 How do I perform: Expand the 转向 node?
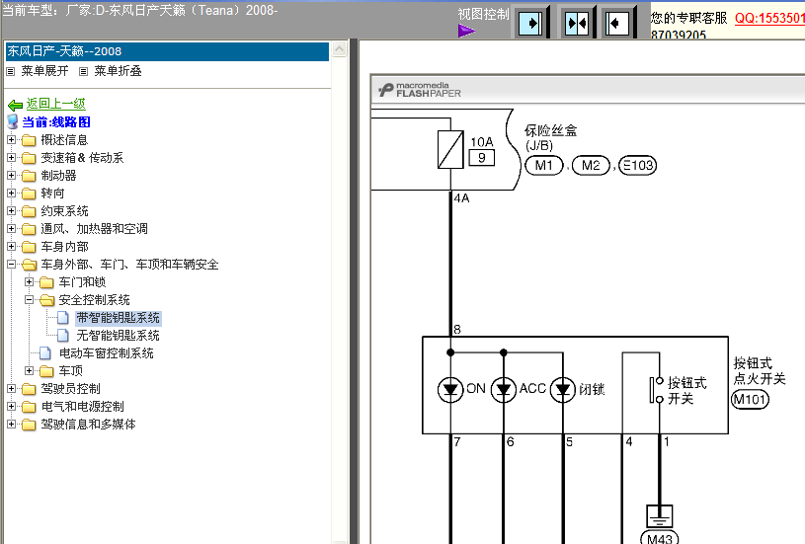pos(11,193)
